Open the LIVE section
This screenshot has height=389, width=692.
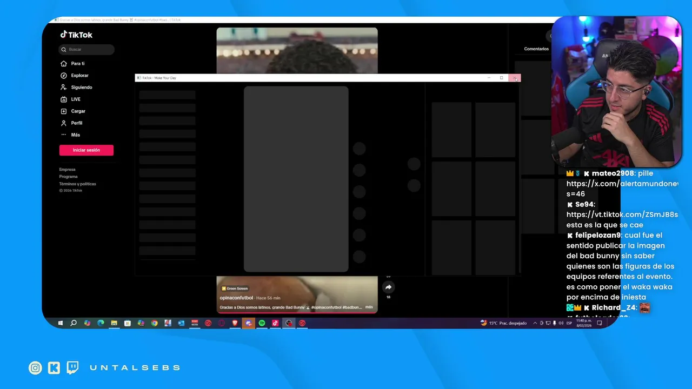(x=76, y=99)
